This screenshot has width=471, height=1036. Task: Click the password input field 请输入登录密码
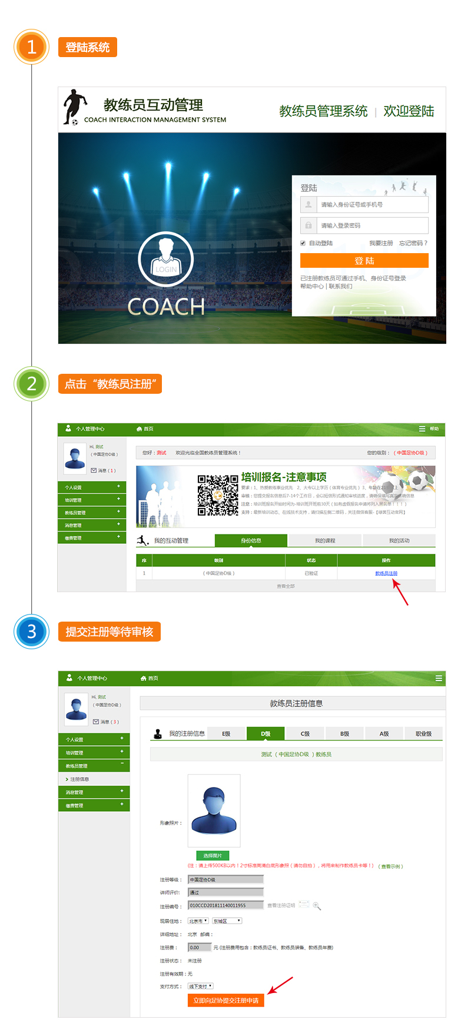click(372, 225)
